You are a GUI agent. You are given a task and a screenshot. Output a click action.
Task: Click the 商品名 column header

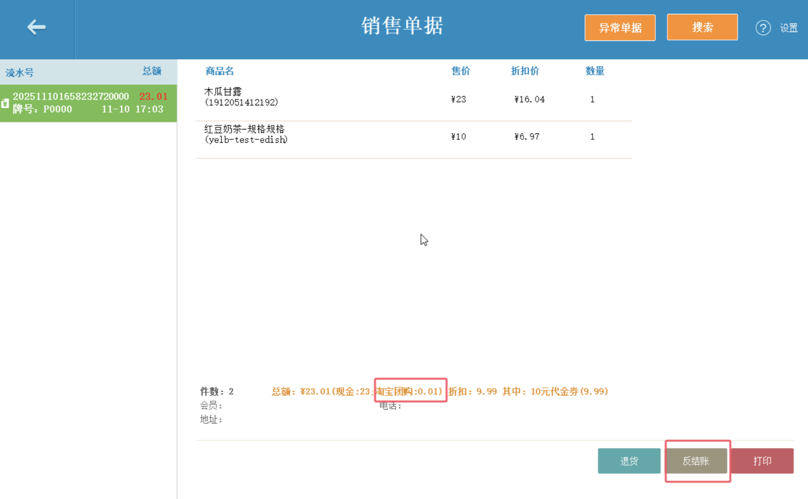tap(220, 71)
